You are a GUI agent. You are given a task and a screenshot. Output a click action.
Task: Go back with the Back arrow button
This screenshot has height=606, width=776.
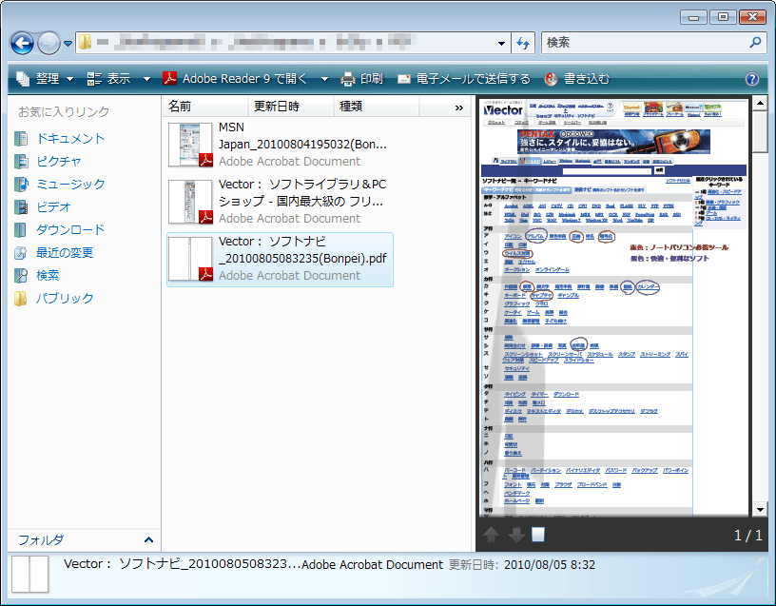click(22, 43)
